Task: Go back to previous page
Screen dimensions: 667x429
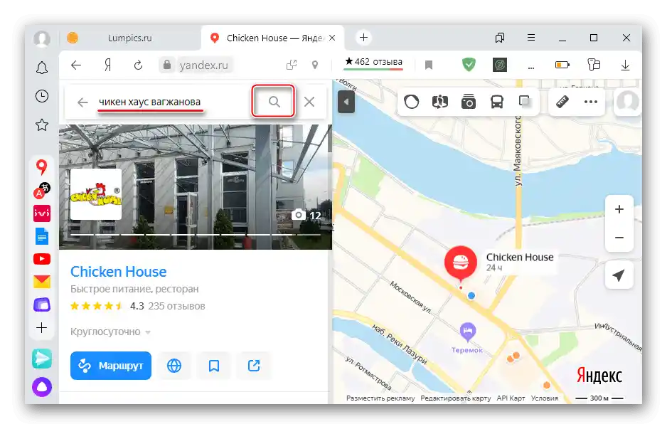Action: pos(76,65)
